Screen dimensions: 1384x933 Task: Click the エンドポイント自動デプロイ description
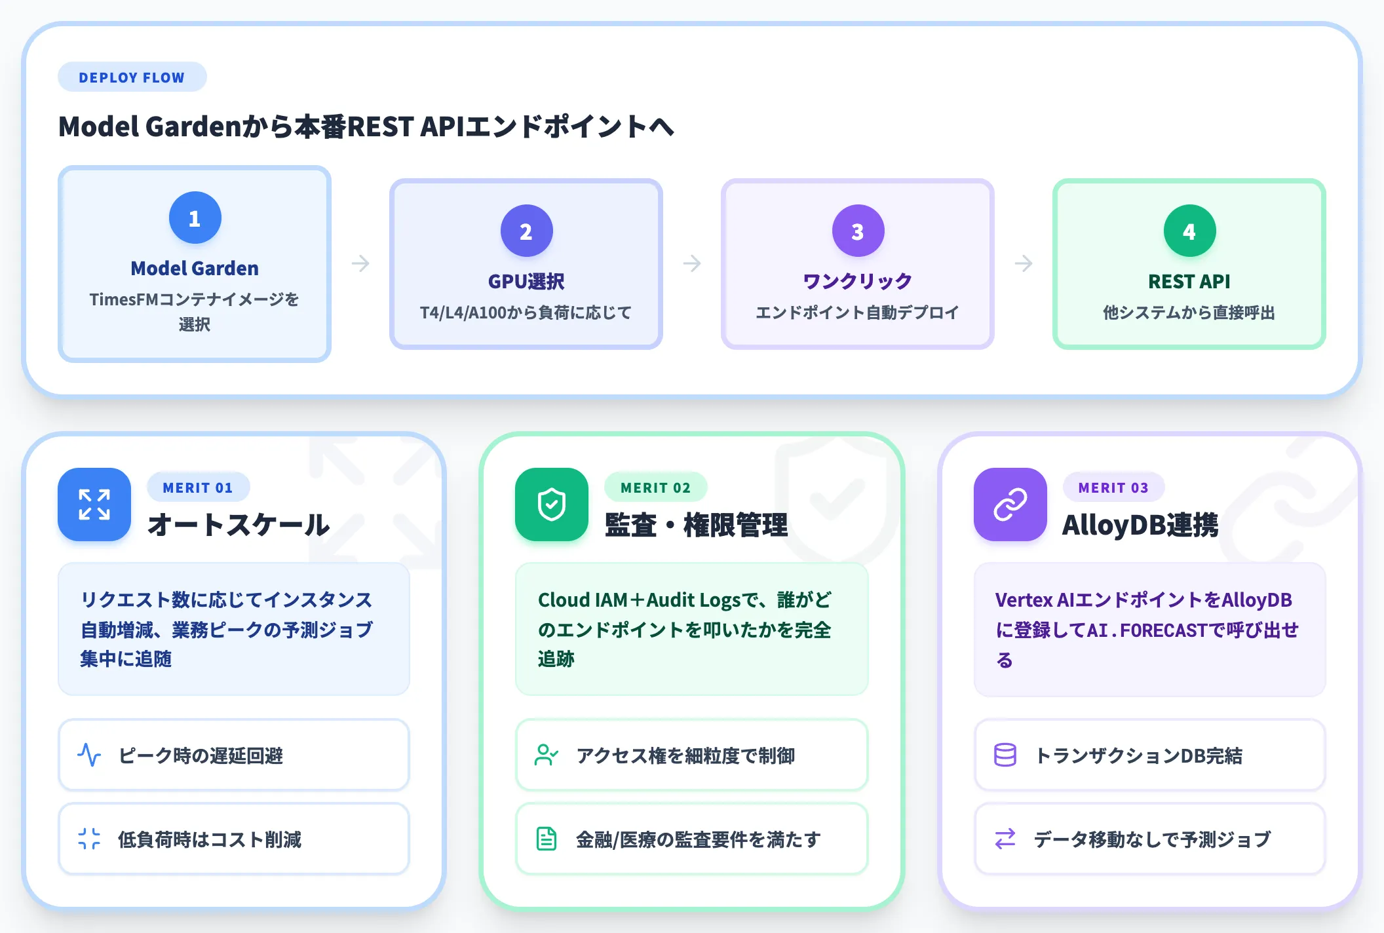[858, 313]
